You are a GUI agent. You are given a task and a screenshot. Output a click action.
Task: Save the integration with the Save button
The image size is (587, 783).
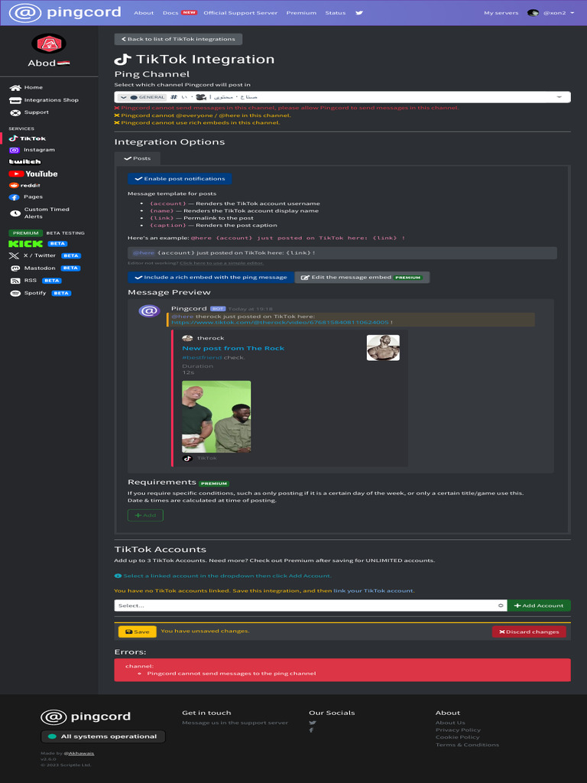click(138, 632)
